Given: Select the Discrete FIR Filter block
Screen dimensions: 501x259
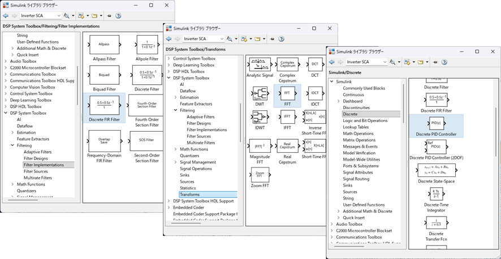Looking at the screenshot, I should coord(104,105).
